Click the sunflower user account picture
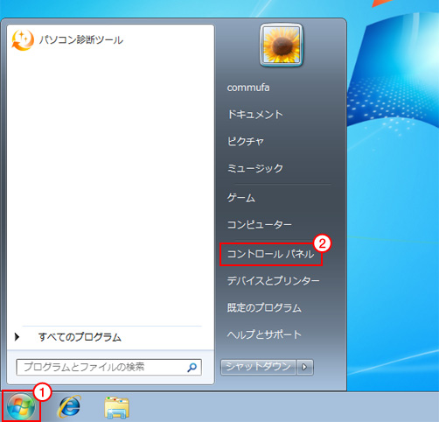Viewport: 439px width, 422px height. pos(282,45)
